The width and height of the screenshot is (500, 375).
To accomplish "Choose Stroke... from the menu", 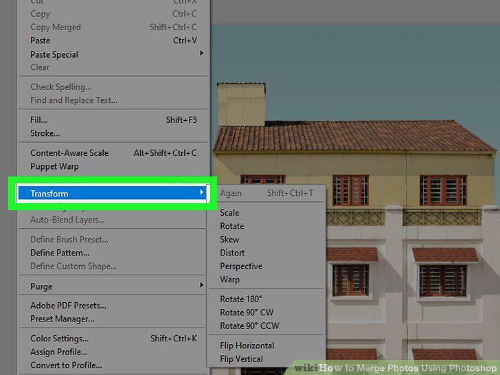I will pos(113,133).
